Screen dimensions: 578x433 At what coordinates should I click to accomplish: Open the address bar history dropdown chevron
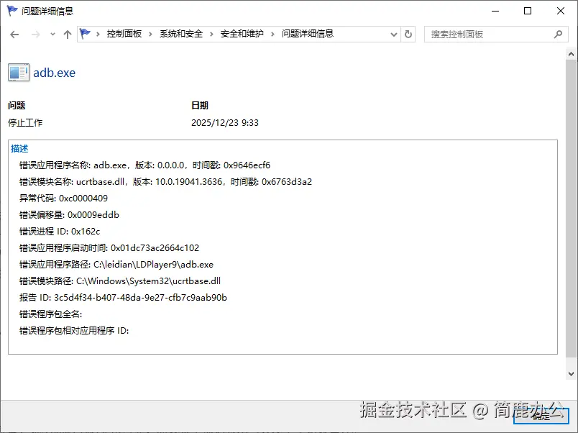click(393, 33)
